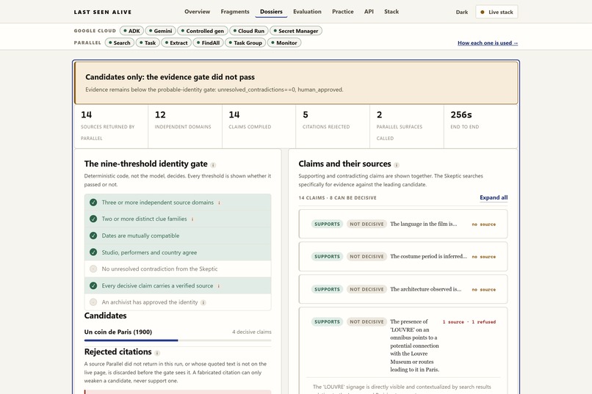Click the Parallel Search chip
The image size is (592, 394).
click(119, 43)
